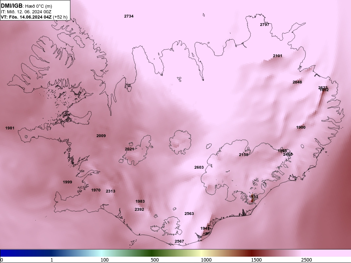Select the 2797 value in the northeast

click(265, 25)
